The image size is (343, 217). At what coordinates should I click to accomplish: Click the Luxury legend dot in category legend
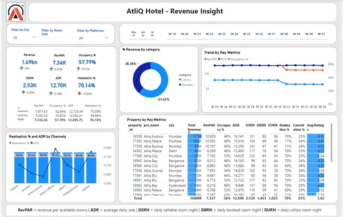pyautogui.click(x=180, y=80)
